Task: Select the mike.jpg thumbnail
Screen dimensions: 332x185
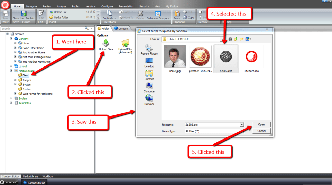Action: coord(174,57)
